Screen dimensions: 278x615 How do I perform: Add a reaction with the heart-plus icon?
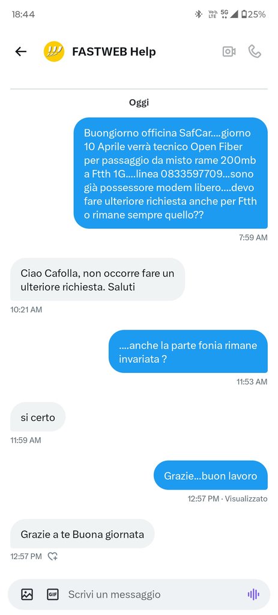(x=53, y=556)
